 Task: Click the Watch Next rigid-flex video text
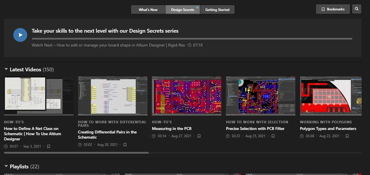[108, 45]
